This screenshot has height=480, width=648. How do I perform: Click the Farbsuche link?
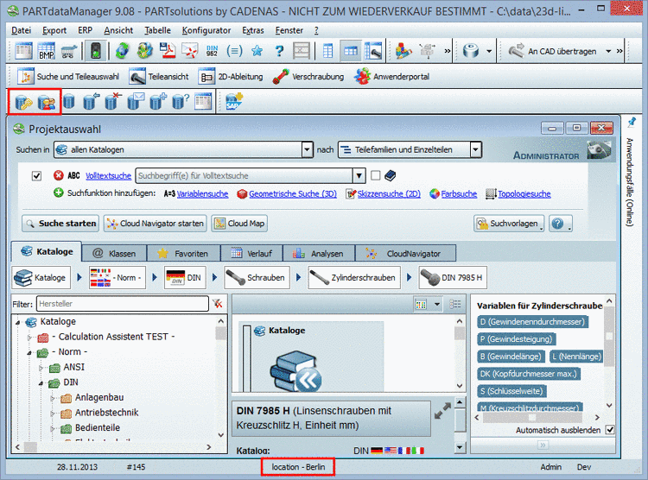(x=459, y=193)
